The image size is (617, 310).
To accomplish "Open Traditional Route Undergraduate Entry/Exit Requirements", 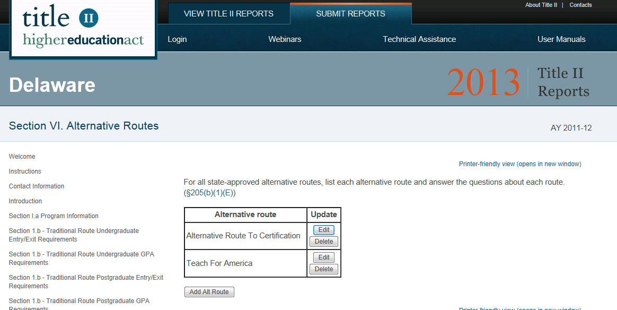I will 74,235.
